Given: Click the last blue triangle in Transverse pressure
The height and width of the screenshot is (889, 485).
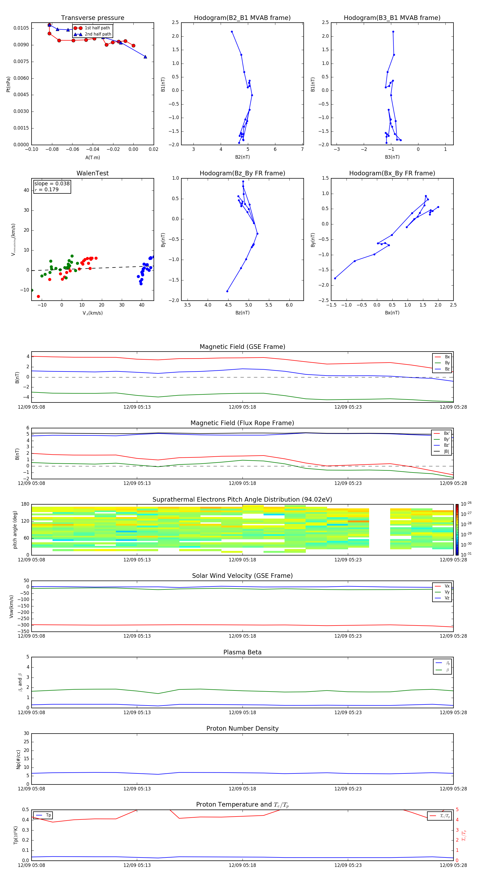Looking at the screenshot, I should coord(145,57).
